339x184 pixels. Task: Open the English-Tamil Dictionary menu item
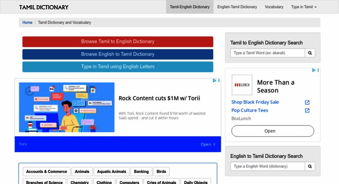click(x=237, y=7)
